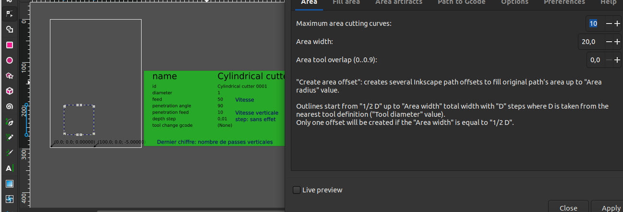
Task: Decrease the Area tool overlap value
Action: point(609,60)
